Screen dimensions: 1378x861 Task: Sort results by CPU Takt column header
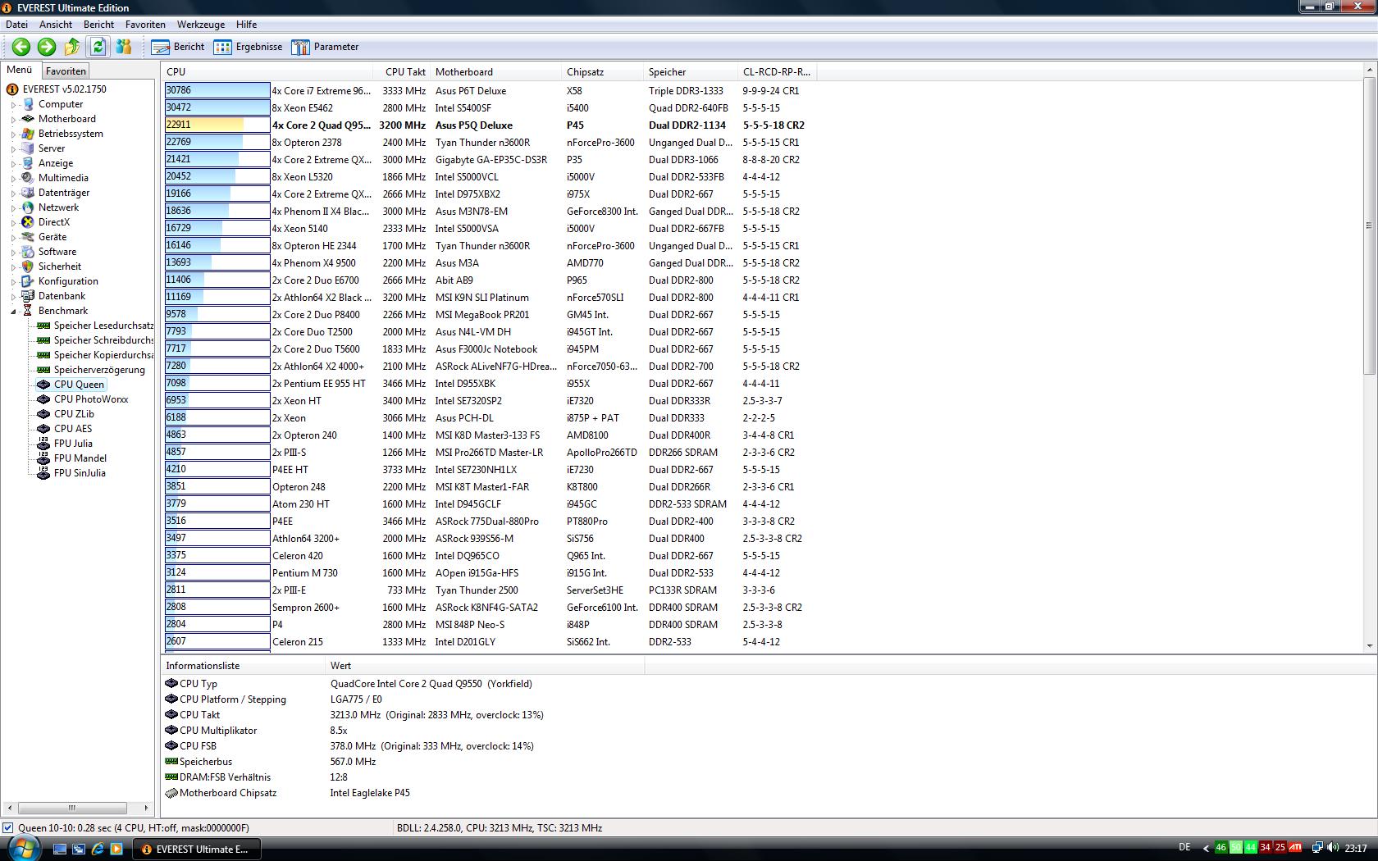tap(405, 72)
